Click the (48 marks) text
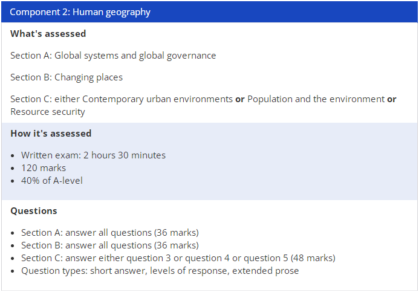This screenshot has height=292, width=419. coord(313,258)
